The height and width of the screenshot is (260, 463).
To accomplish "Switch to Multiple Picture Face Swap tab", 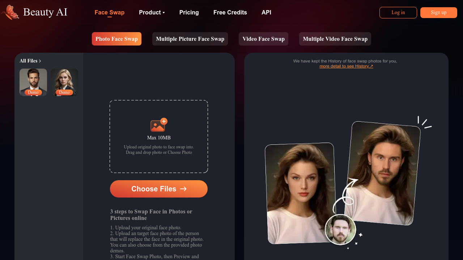I will tap(190, 39).
